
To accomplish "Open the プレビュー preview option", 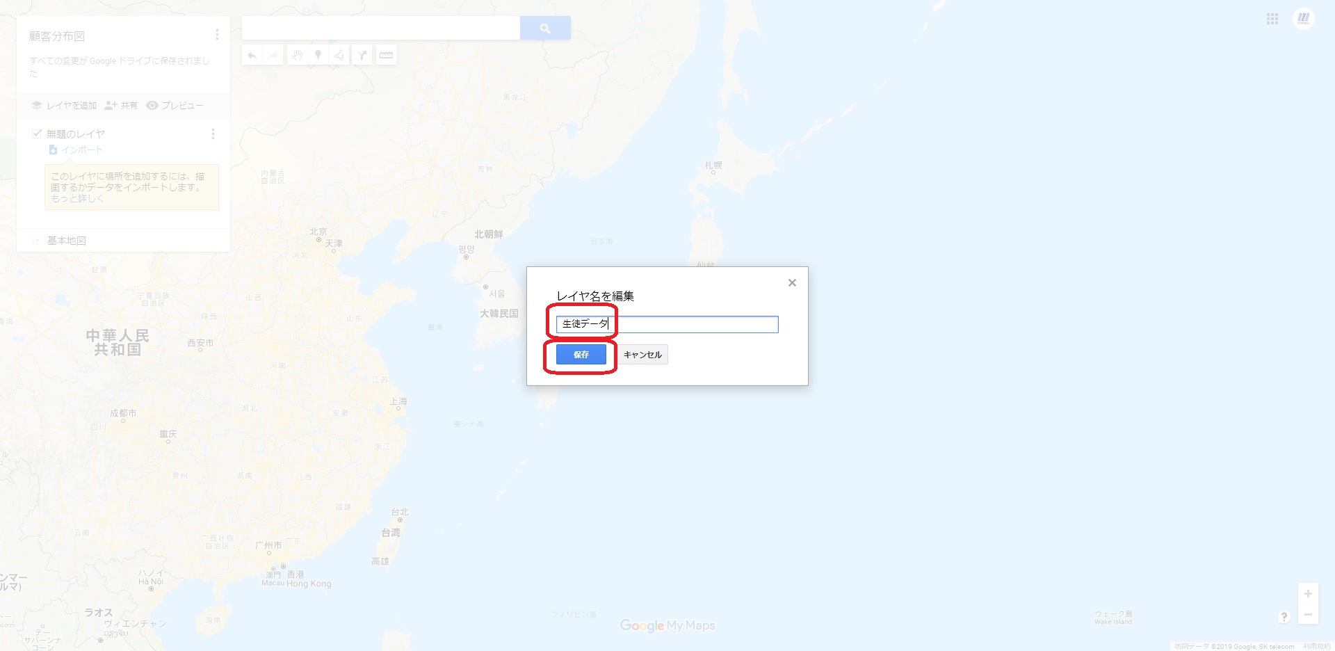I will 175,106.
